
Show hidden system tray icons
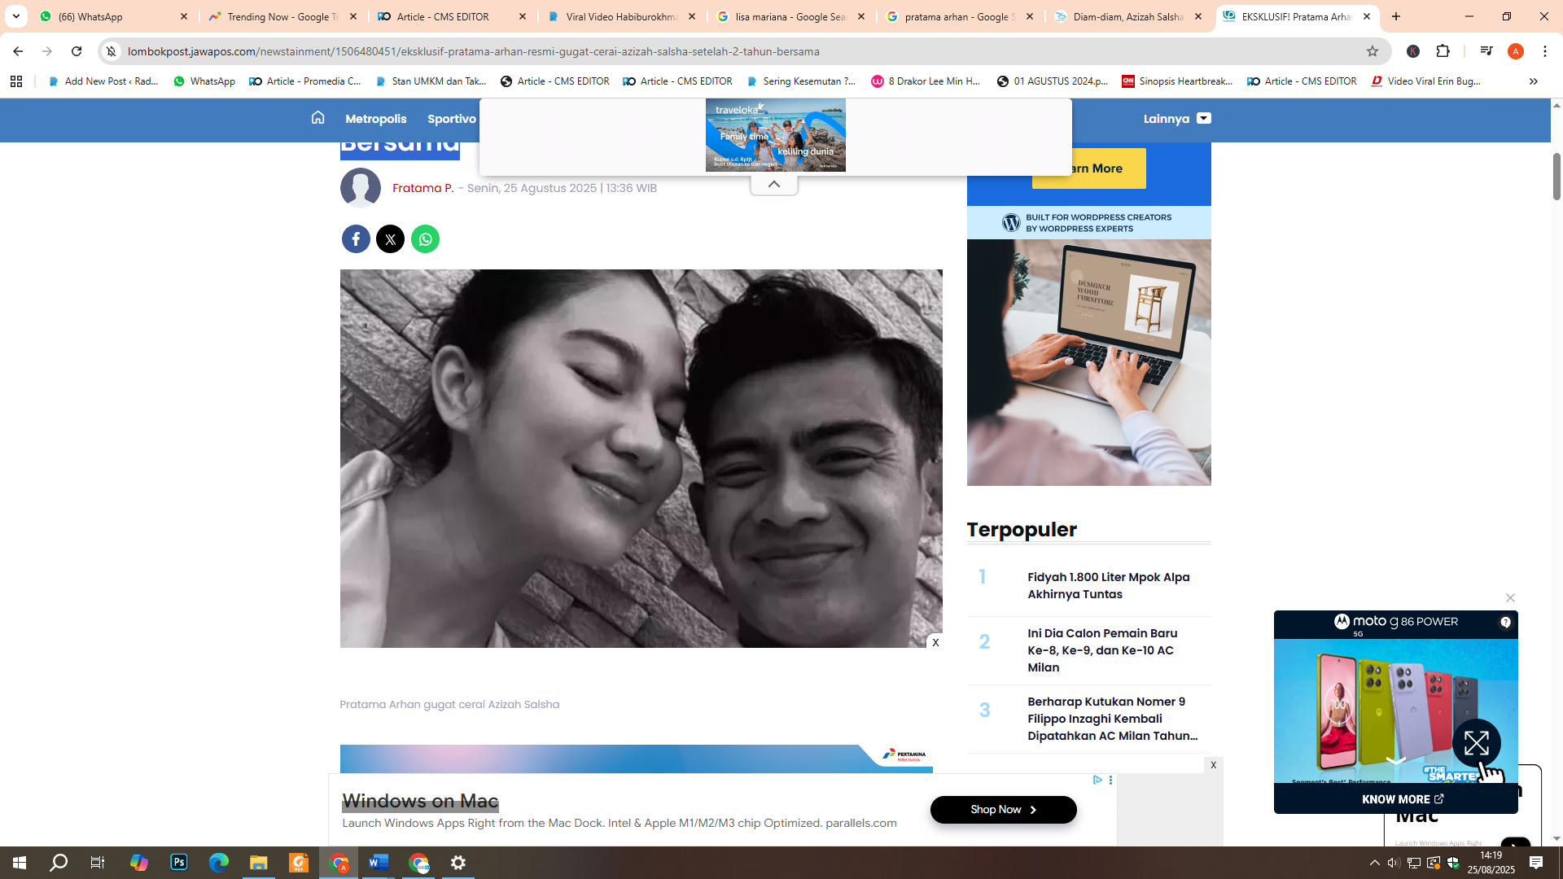tap(1374, 863)
